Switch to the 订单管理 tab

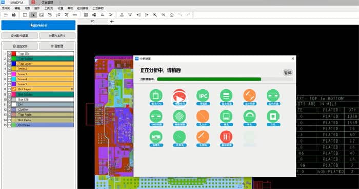[47, 3]
